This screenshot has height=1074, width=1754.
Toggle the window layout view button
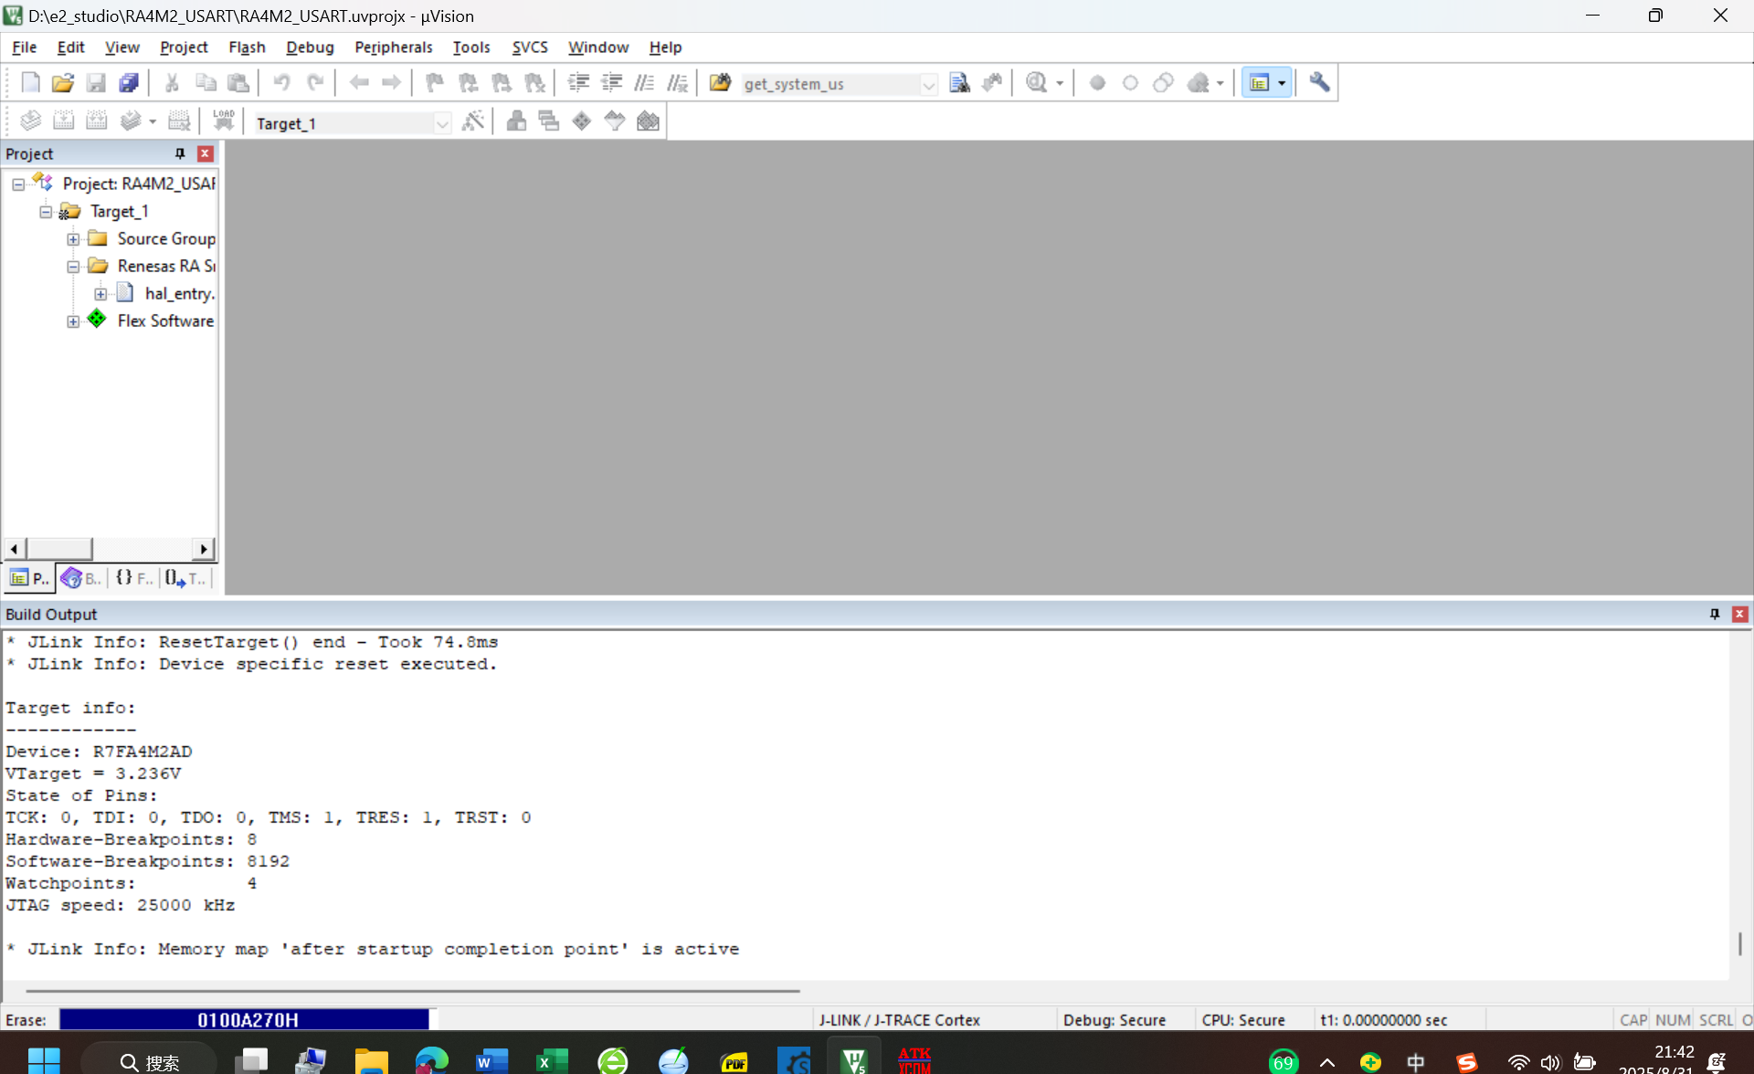click(1260, 83)
